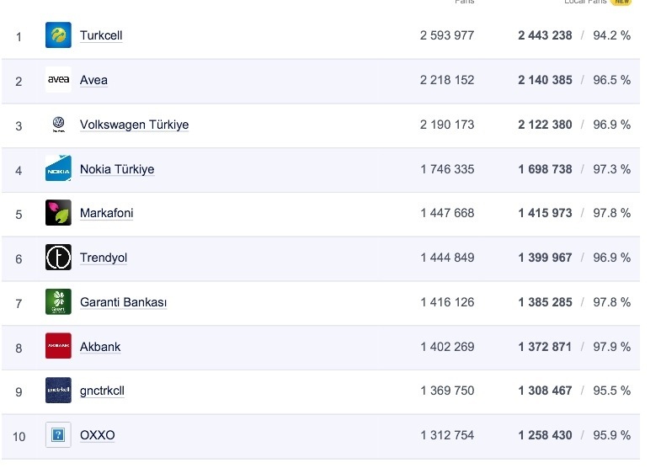Visit the Markafoni brand link
Screen dimensions: 661x468
(106, 213)
